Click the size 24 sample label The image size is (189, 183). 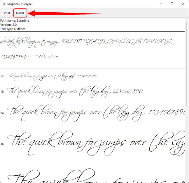[2, 113]
